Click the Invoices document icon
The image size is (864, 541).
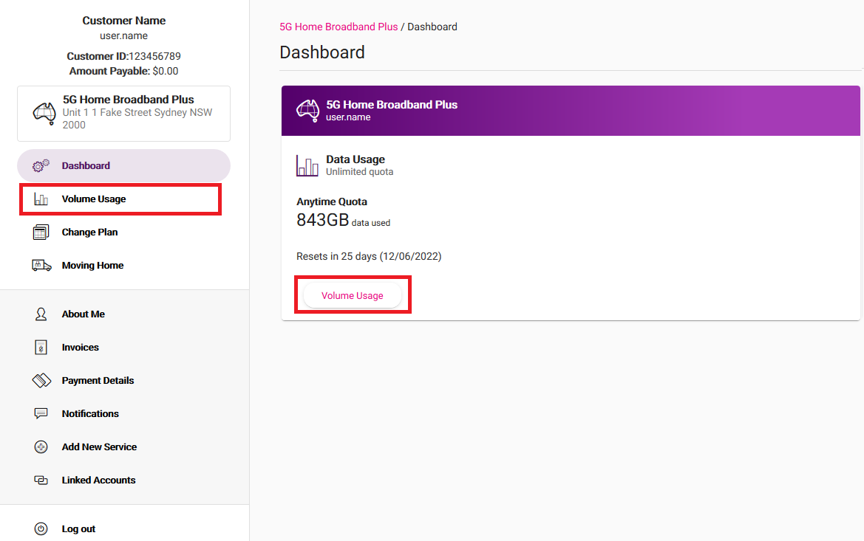click(x=41, y=348)
